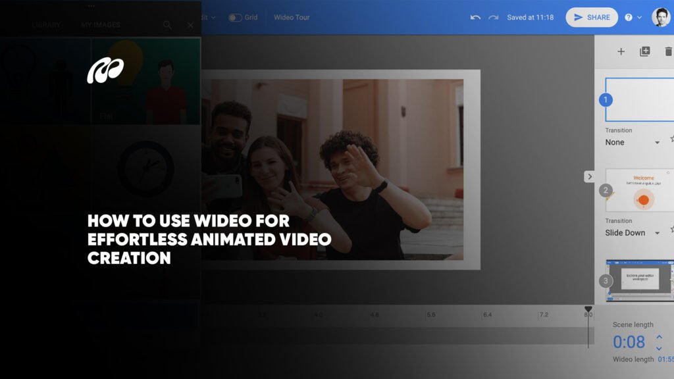Screen dimensions: 674x379
Task: Click the timeline playhead marker at 8.0
Action: (588, 309)
